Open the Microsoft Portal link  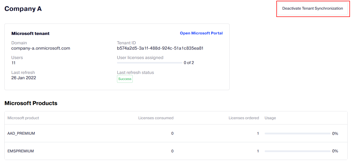(x=201, y=33)
